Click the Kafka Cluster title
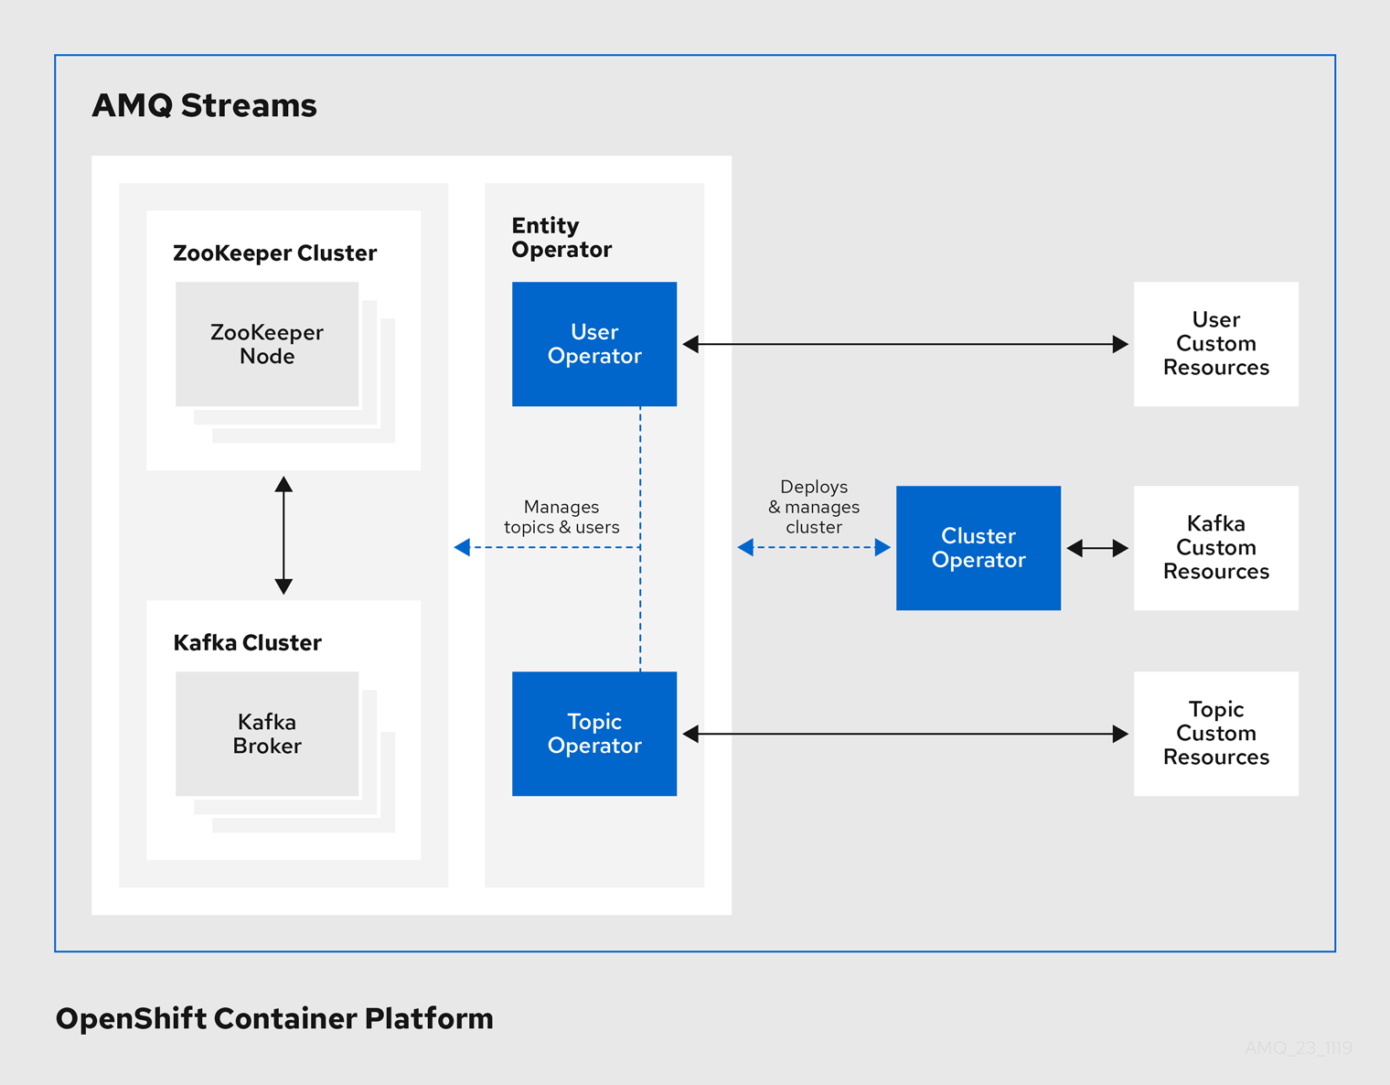Image resolution: width=1390 pixels, height=1085 pixels. click(247, 643)
